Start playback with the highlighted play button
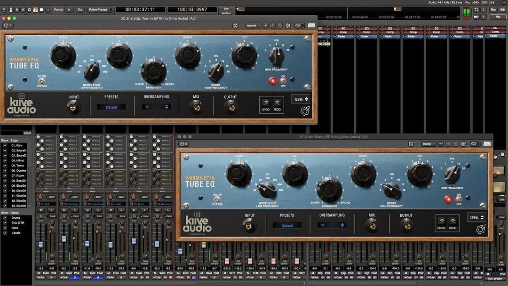 (35, 10)
